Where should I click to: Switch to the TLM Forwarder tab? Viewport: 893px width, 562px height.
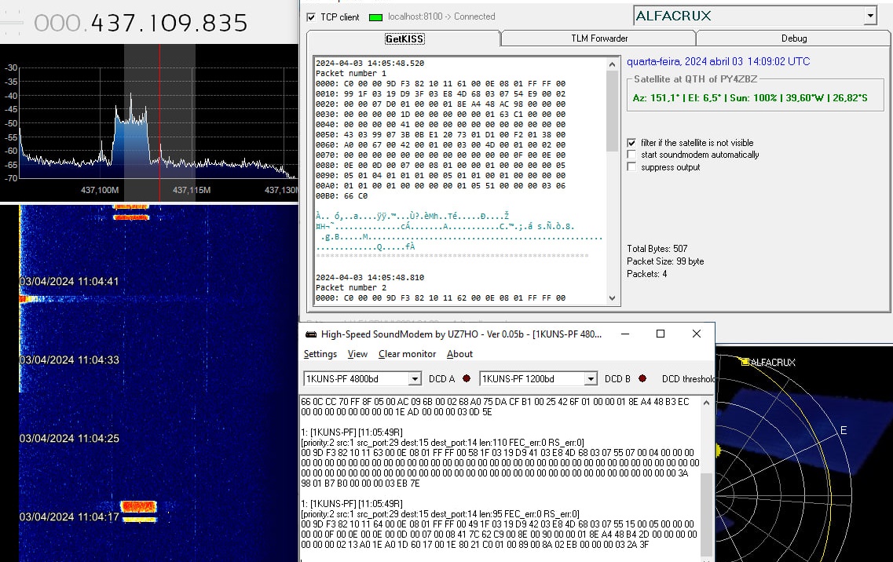599,38
